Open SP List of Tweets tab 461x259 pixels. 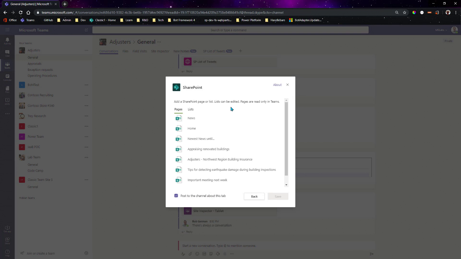[x=214, y=51]
